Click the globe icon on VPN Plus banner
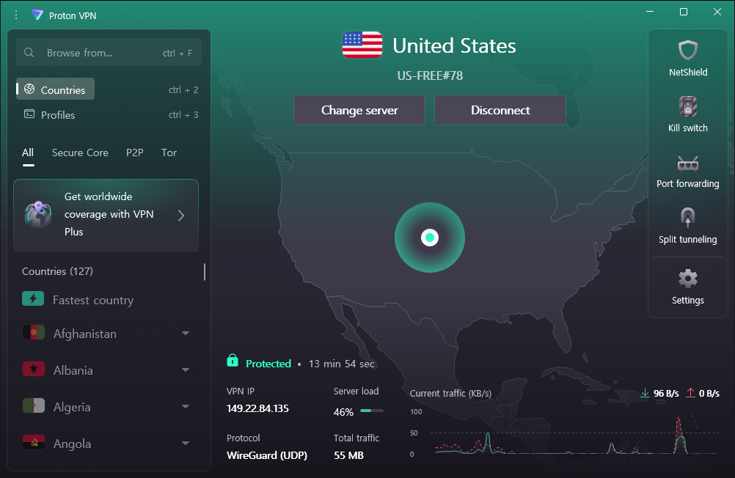 tap(38, 215)
